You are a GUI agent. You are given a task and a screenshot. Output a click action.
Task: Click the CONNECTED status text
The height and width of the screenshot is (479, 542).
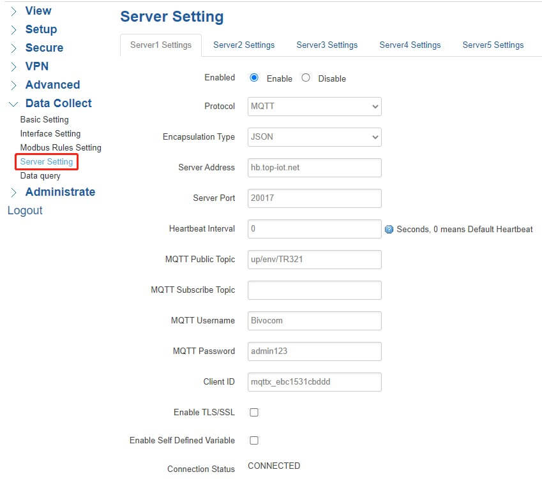click(x=274, y=466)
